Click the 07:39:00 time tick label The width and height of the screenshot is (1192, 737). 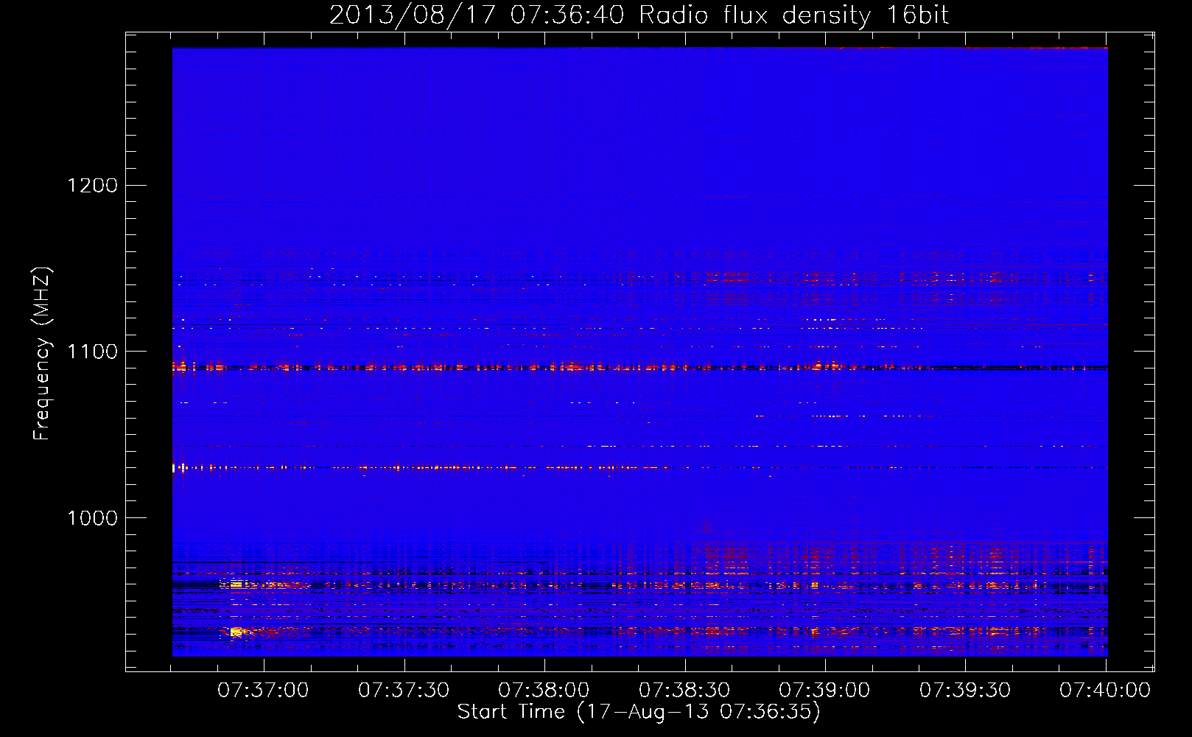pyautogui.click(x=824, y=691)
